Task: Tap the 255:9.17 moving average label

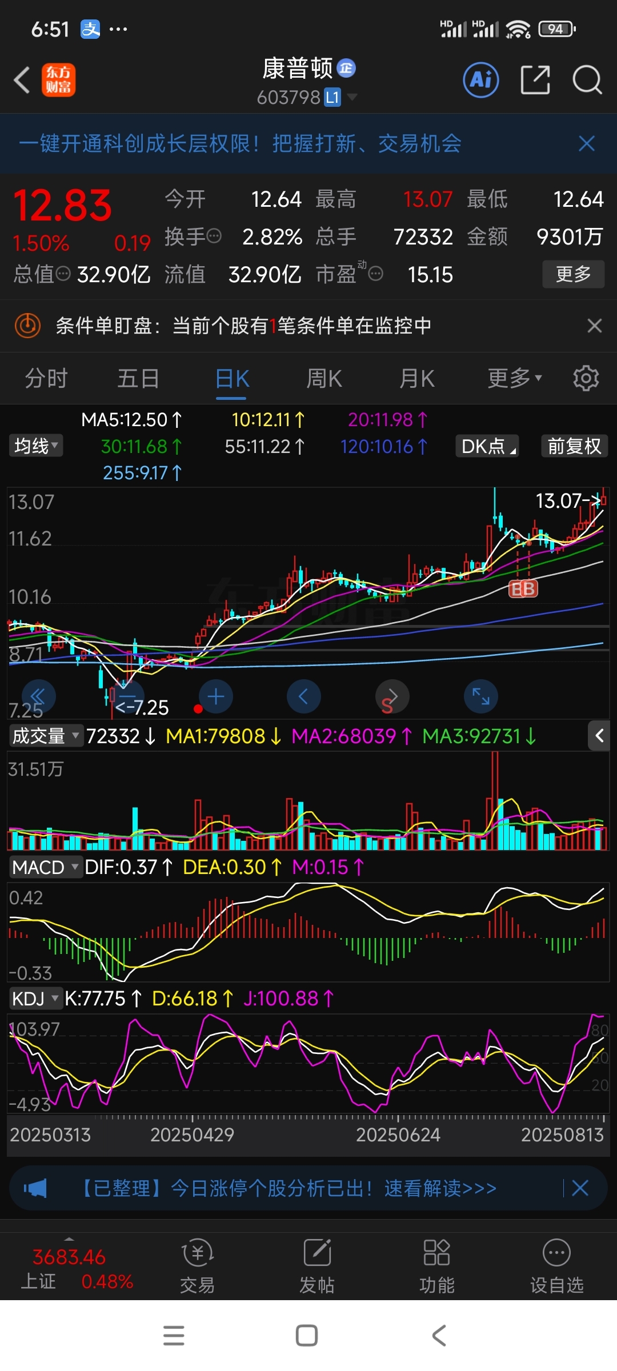Action: (142, 472)
